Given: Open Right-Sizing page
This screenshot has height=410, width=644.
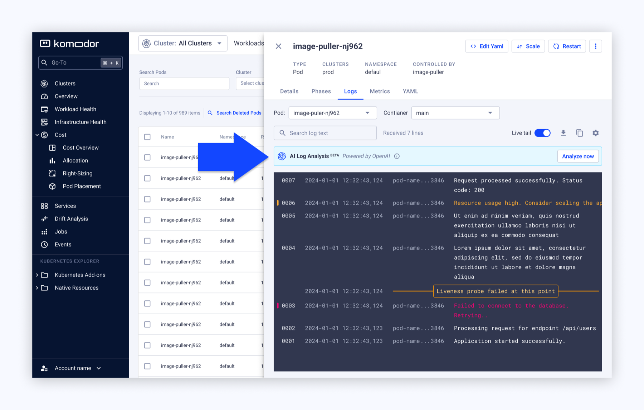Looking at the screenshot, I should pyautogui.click(x=77, y=174).
